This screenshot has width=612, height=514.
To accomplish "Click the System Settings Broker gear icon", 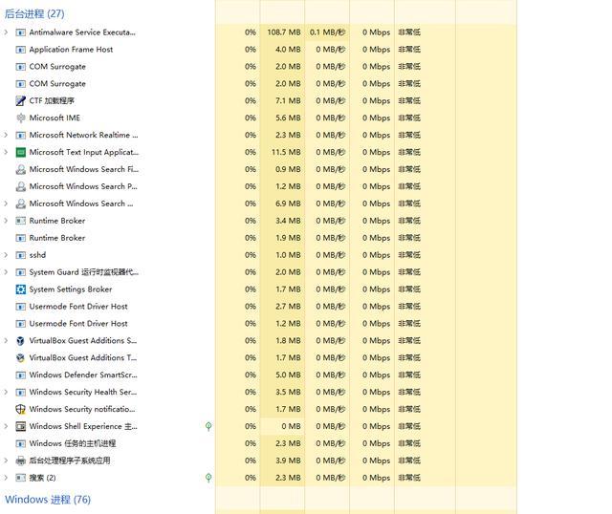I will click(x=21, y=289).
